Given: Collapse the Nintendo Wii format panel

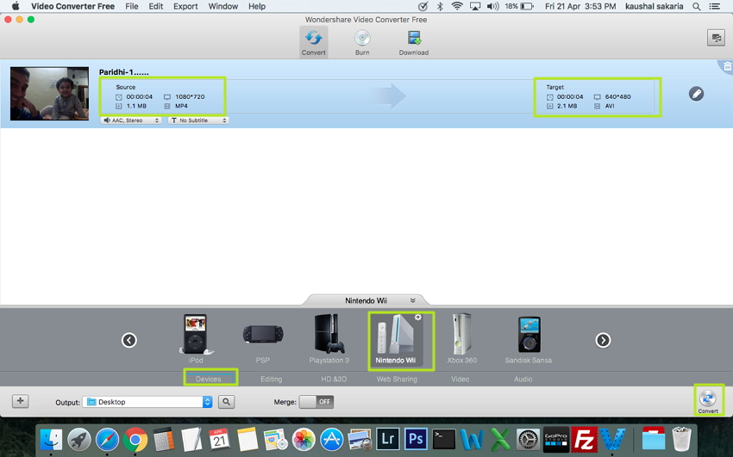Looking at the screenshot, I should click(413, 300).
